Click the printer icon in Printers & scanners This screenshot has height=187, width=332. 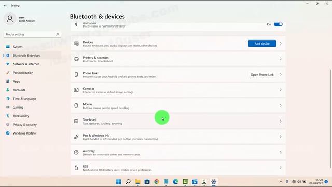76,59
